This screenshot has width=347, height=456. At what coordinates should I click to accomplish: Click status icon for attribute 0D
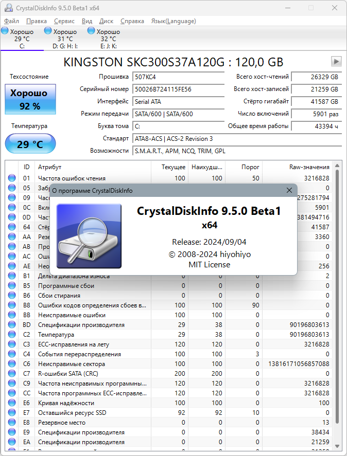tap(12, 217)
